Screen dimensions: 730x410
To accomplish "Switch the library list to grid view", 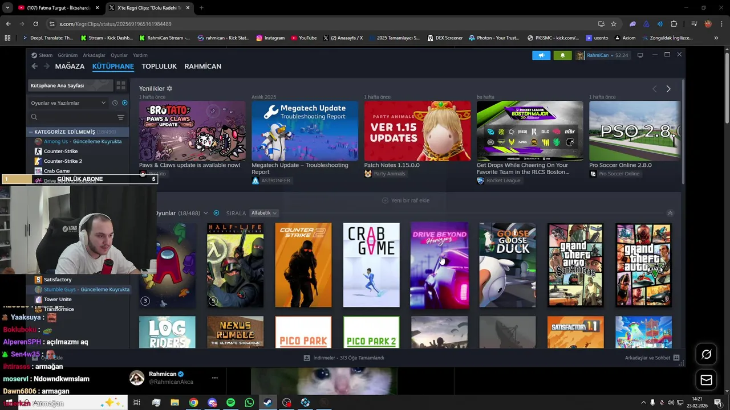I will point(121,85).
